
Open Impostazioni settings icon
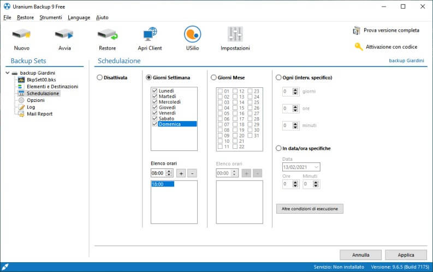(x=235, y=34)
